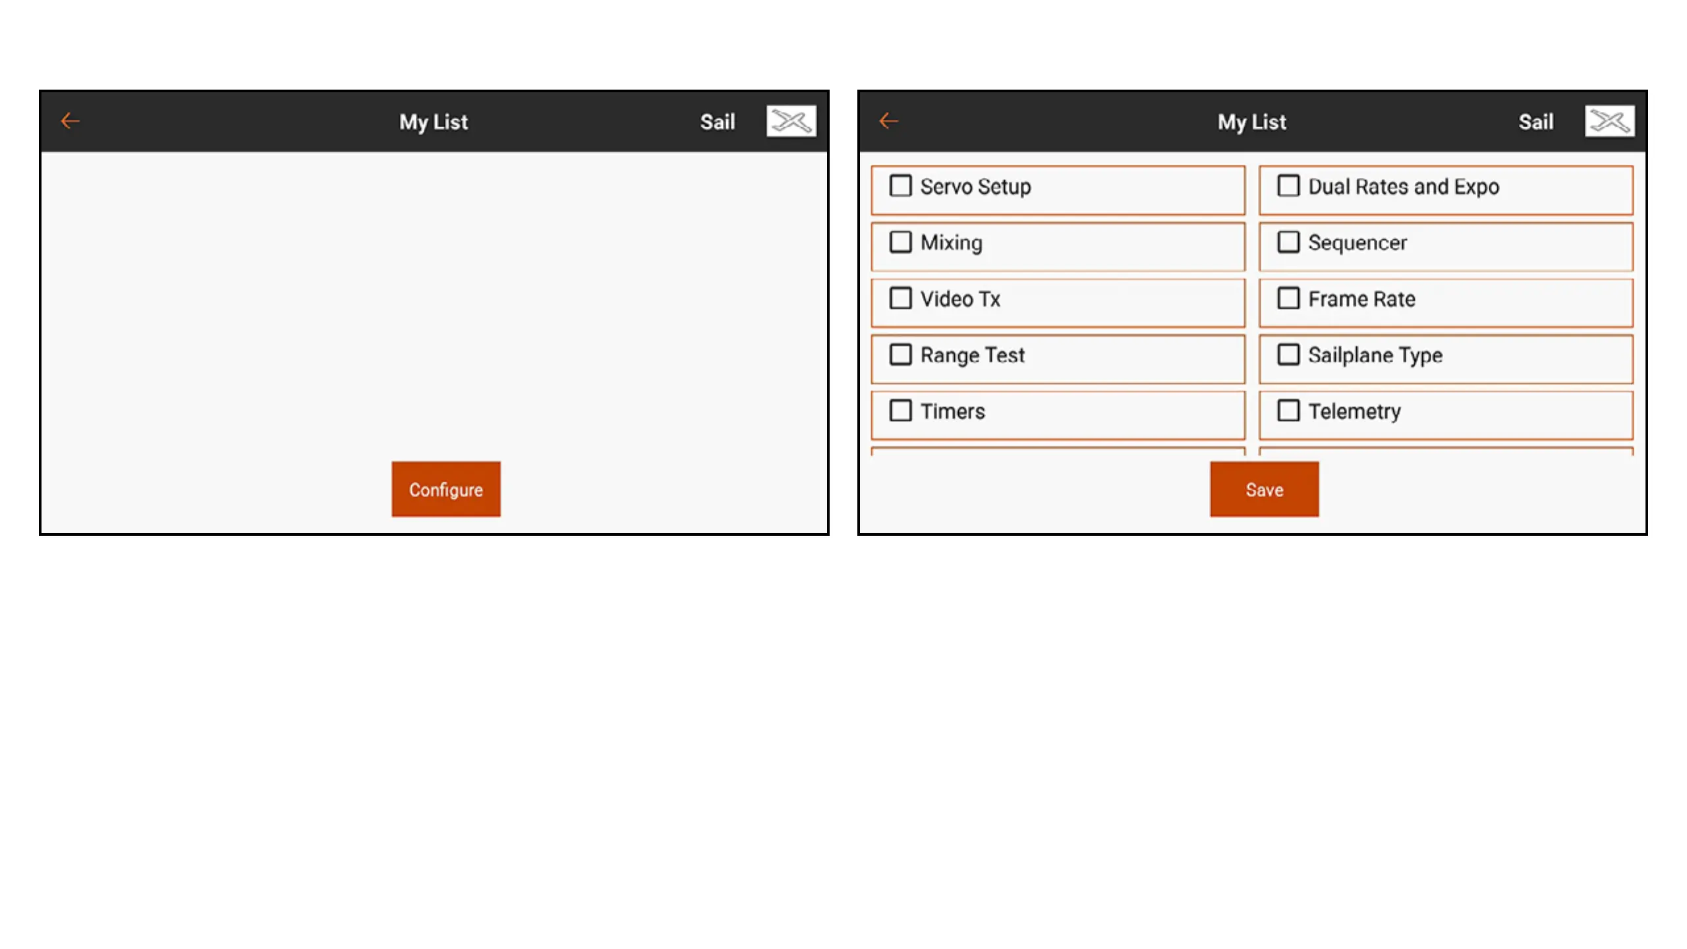Check the Video Tx option

pyautogui.click(x=900, y=299)
